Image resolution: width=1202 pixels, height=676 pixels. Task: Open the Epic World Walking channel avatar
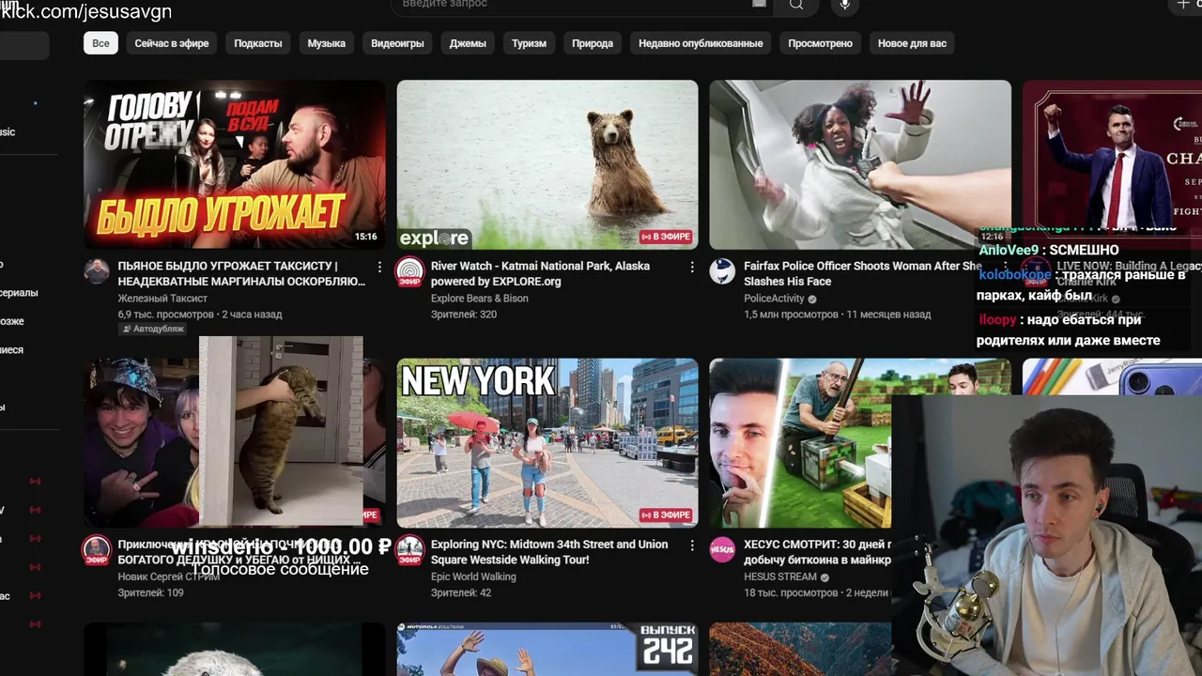tap(409, 549)
